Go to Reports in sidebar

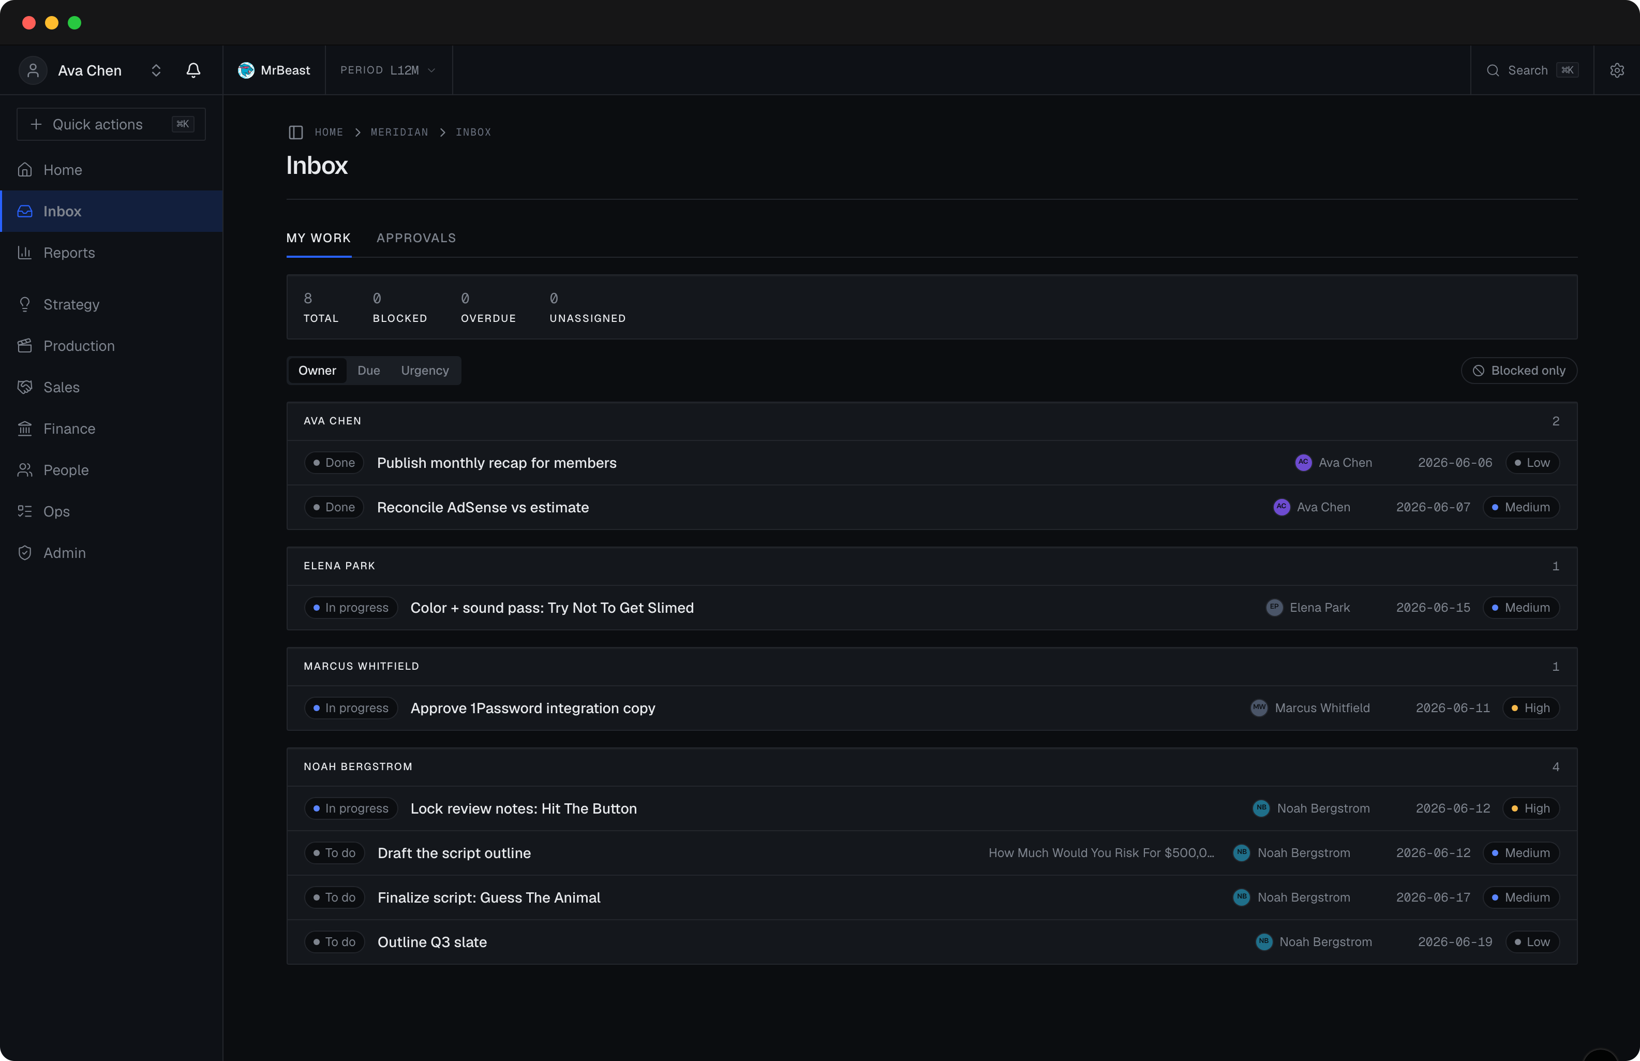[x=112, y=253]
